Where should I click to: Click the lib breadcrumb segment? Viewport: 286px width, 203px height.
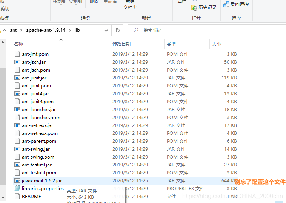(77, 30)
